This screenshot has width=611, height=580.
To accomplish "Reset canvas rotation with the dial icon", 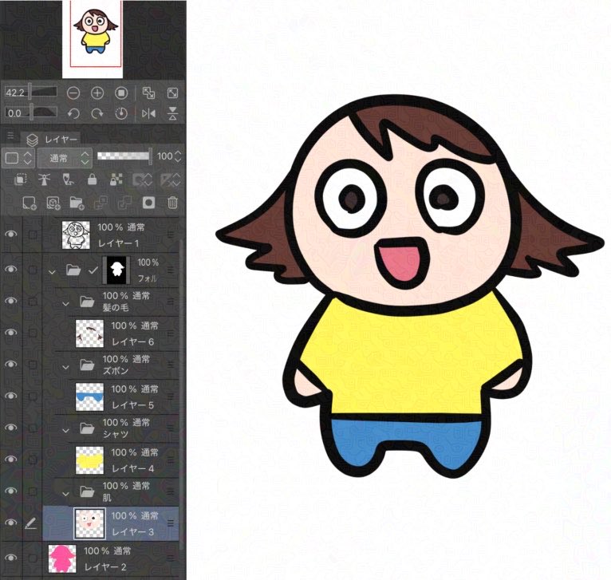I will coord(121,113).
